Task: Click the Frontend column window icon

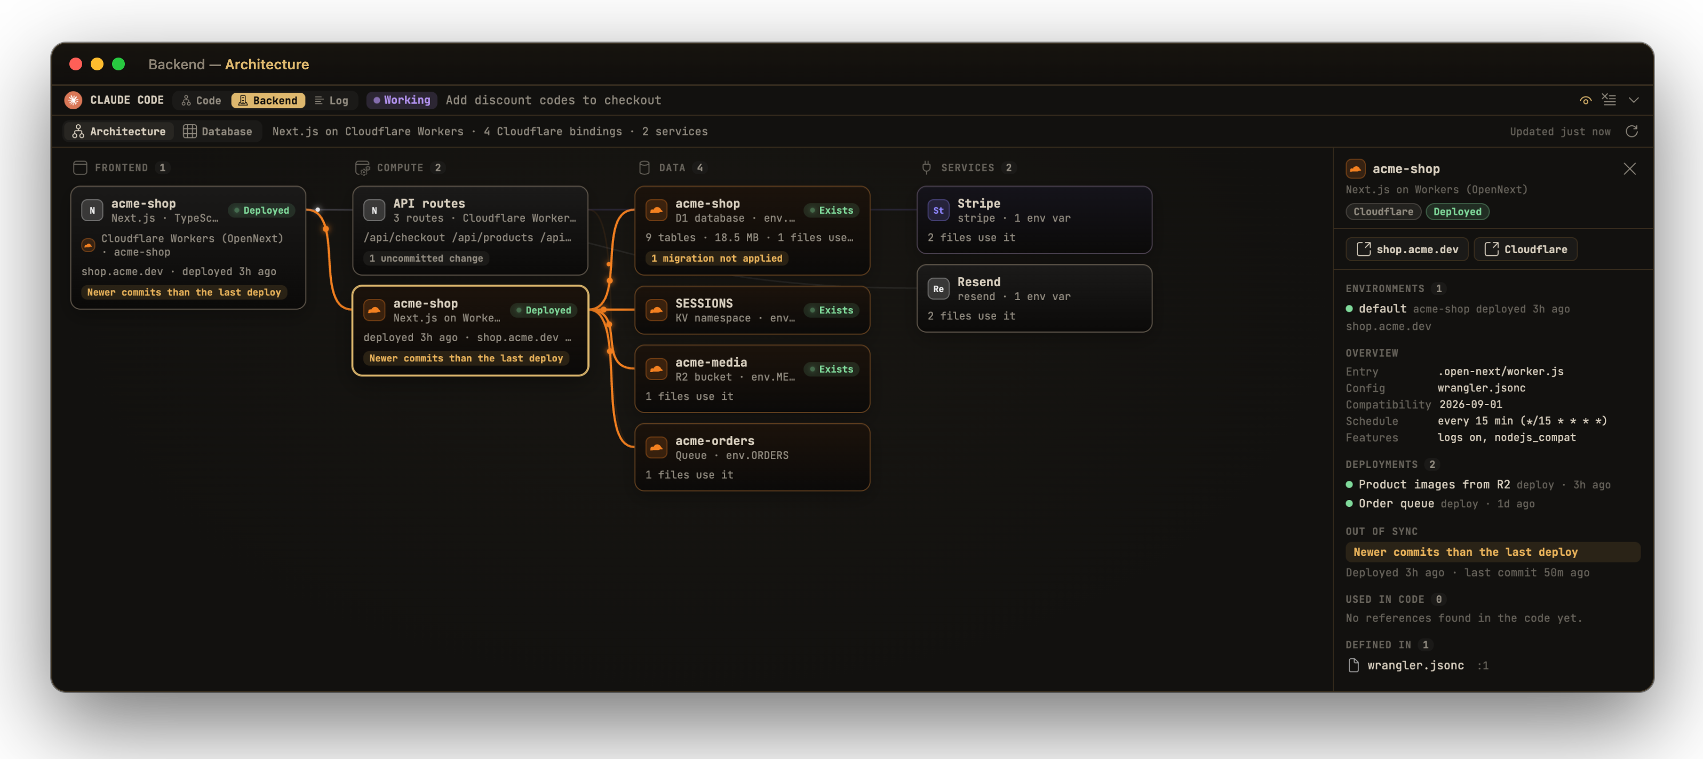Action: pyautogui.click(x=80, y=168)
